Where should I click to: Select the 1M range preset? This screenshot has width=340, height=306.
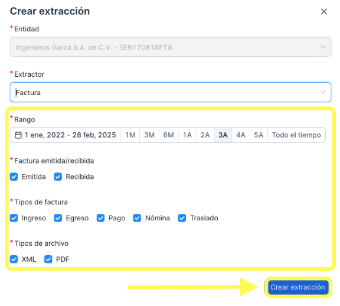pos(130,135)
